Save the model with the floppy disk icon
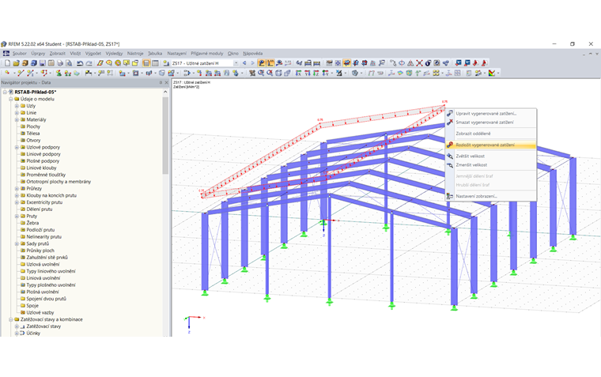The width and height of the screenshot is (601, 377). click(x=42, y=63)
